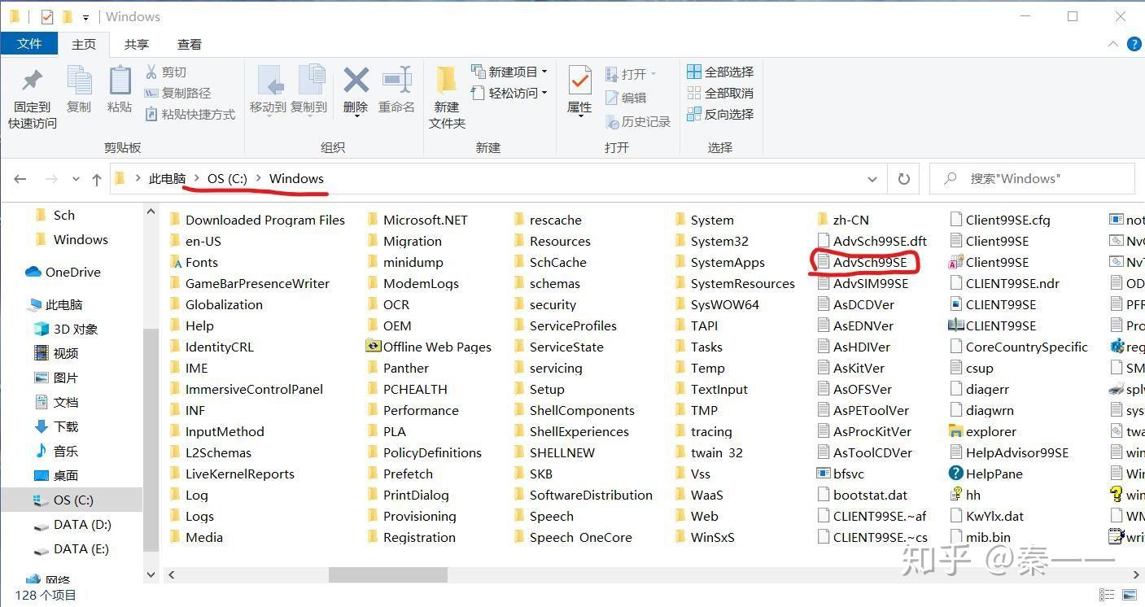Open Properties for the selected item
This screenshot has height=607, width=1145.
coord(579,90)
